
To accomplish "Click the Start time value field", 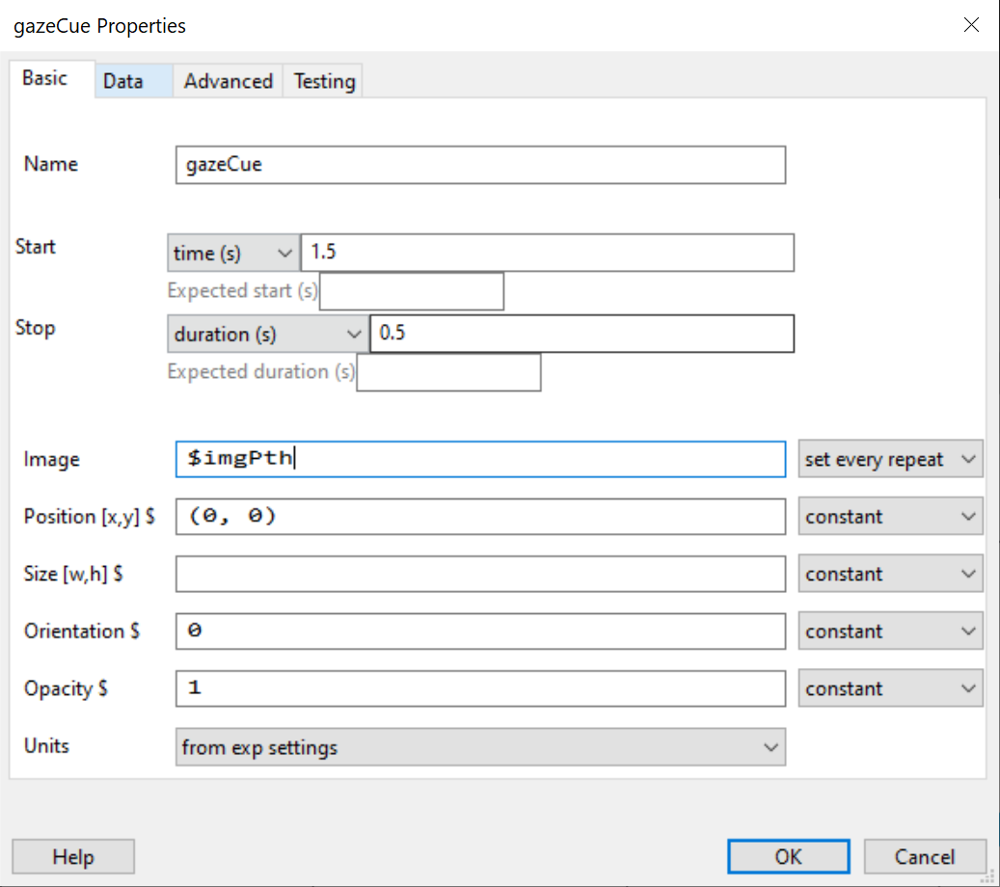I will tap(547, 254).
